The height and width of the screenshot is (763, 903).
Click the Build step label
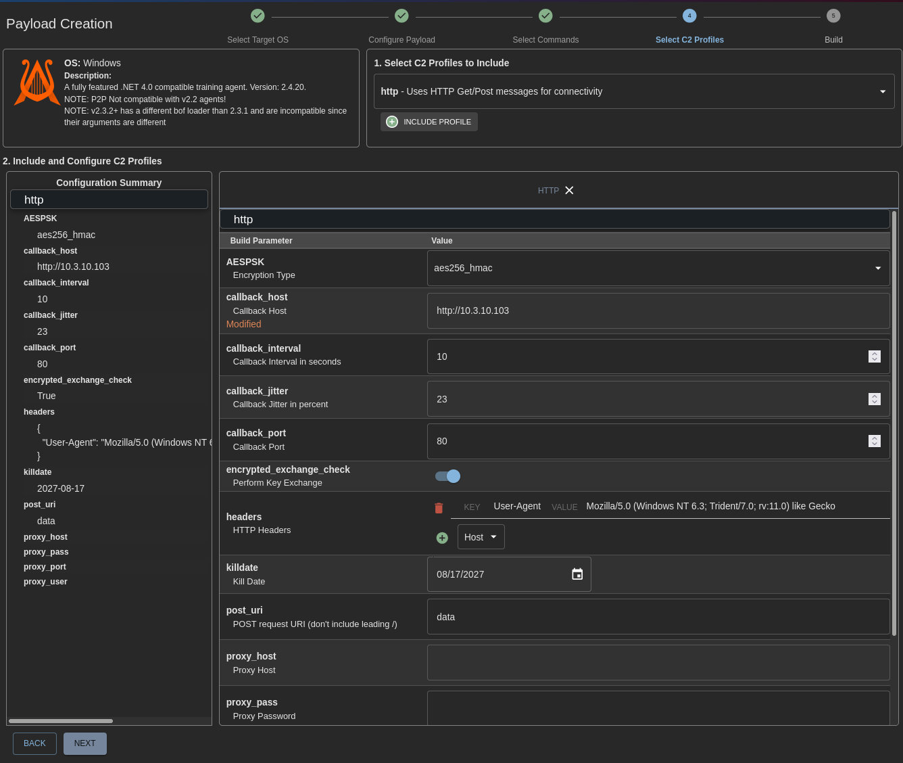(x=833, y=40)
